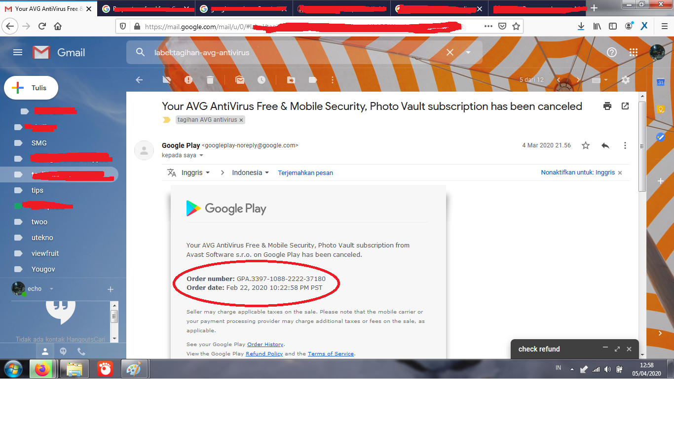
Task: Open a new Firefox tab
Action: click(594, 8)
